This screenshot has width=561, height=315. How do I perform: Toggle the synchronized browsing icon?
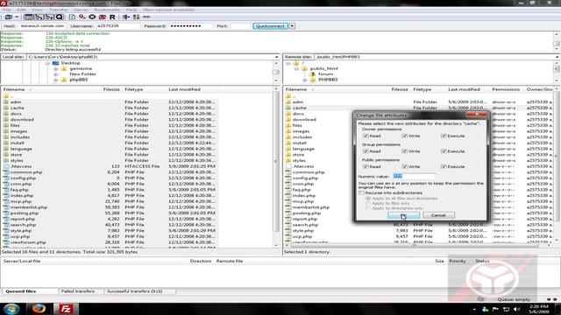(x=146, y=17)
